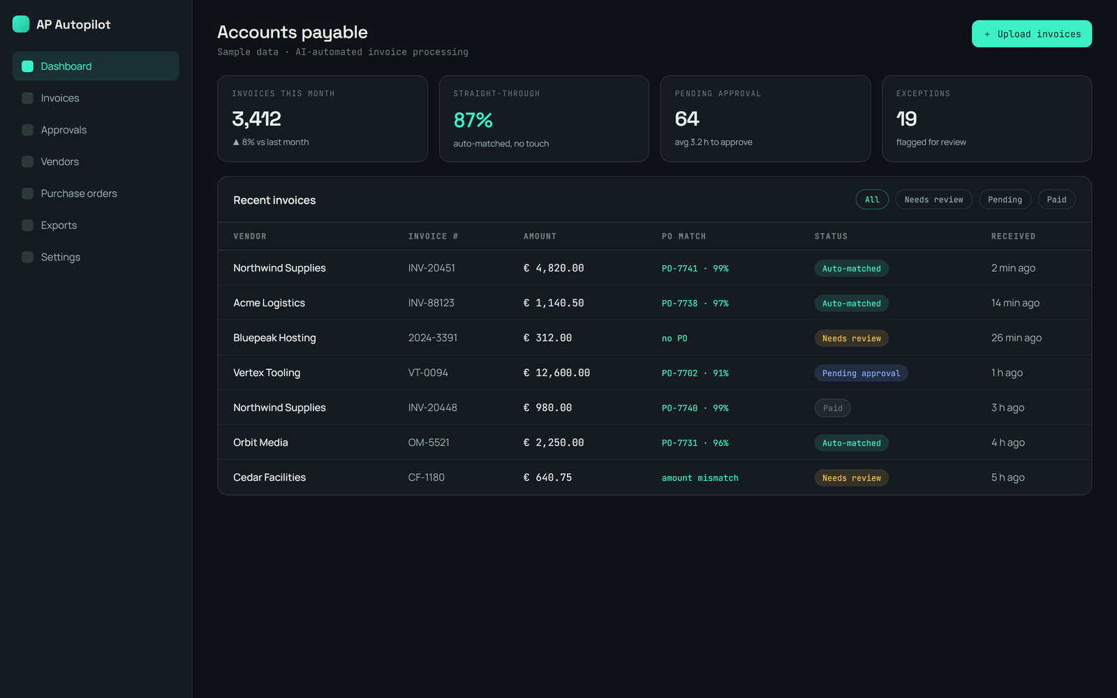Open the Exceptions 19 card
Image resolution: width=1117 pixels, height=698 pixels.
(986, 119)
